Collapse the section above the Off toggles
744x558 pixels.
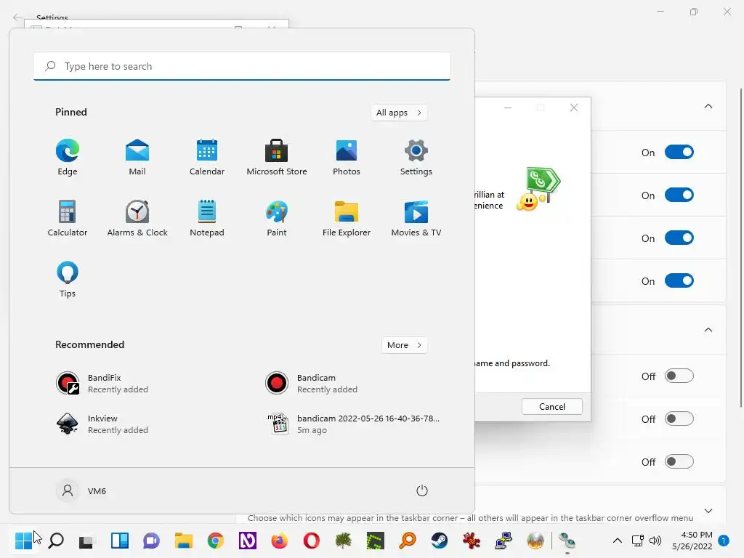click(x=708, y=330)
